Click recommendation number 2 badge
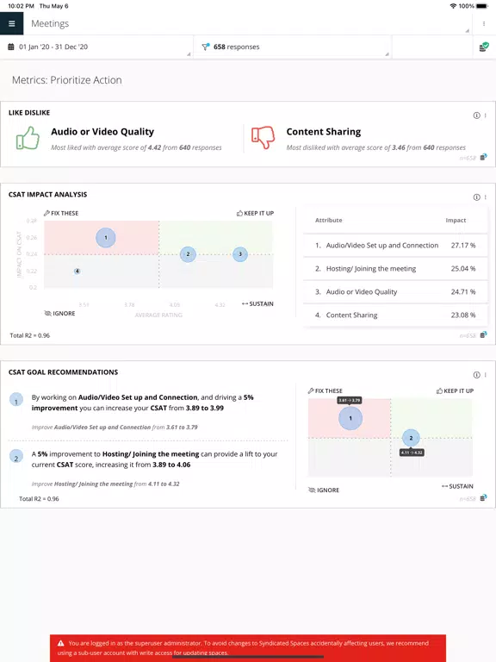 16,456
